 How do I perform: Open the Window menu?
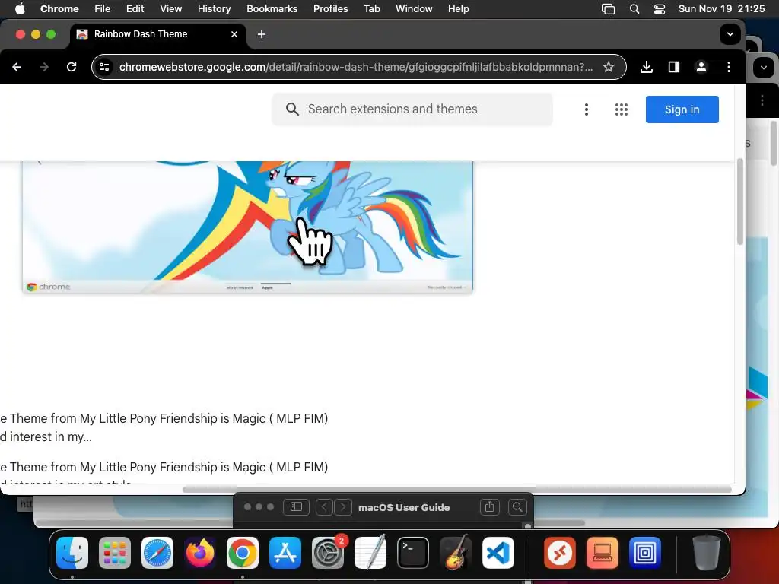(414, 8)
